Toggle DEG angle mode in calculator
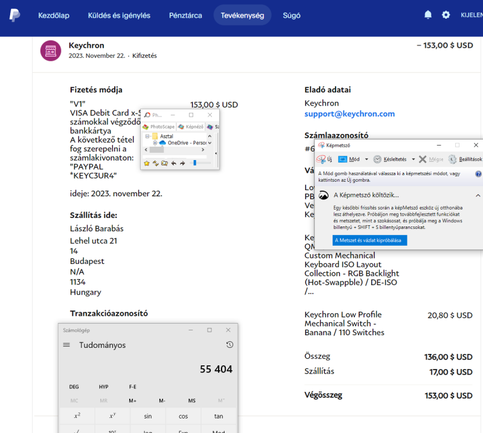The height and width of the screenshot is (433, 483). click(x=74, y=386)
